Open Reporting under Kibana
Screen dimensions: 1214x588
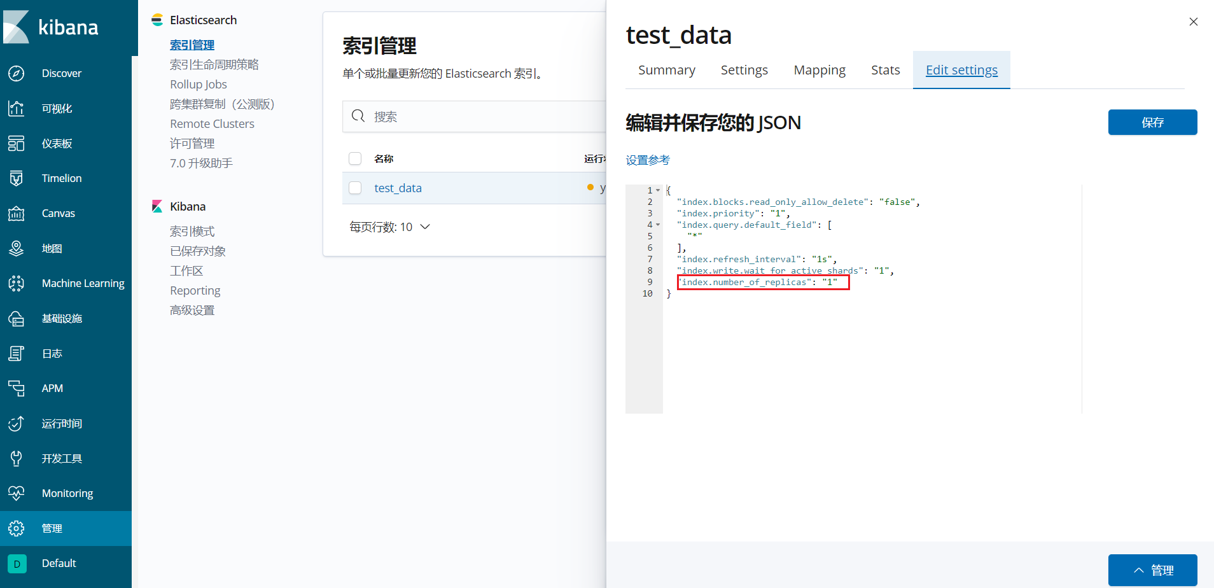(x=195, y=291)
